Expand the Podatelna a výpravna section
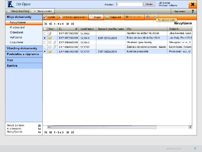The height and width of the screenshot is (152, 202). (24, 54)
